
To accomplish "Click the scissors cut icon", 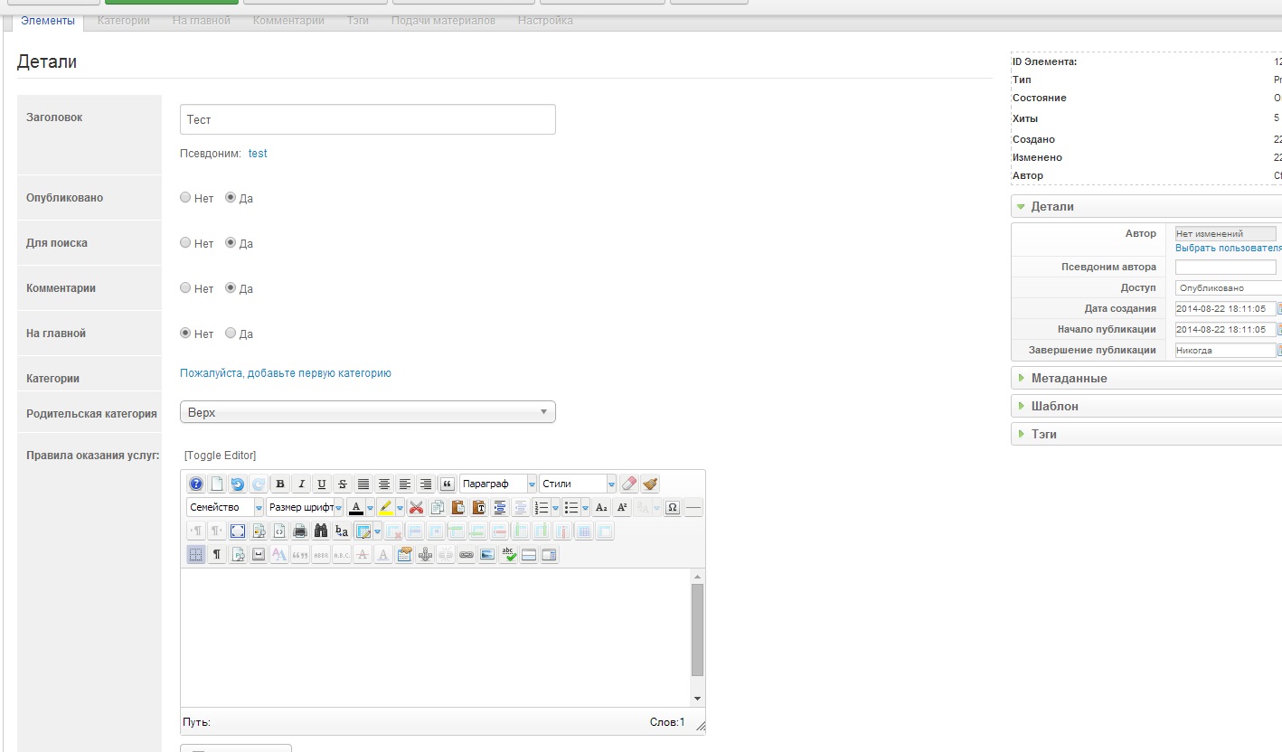I will tap(416, 508).
